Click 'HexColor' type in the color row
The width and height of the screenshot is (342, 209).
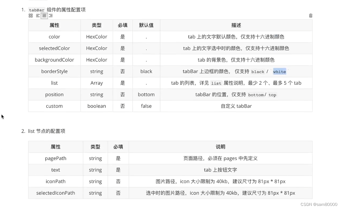click(x=97, y=37)
